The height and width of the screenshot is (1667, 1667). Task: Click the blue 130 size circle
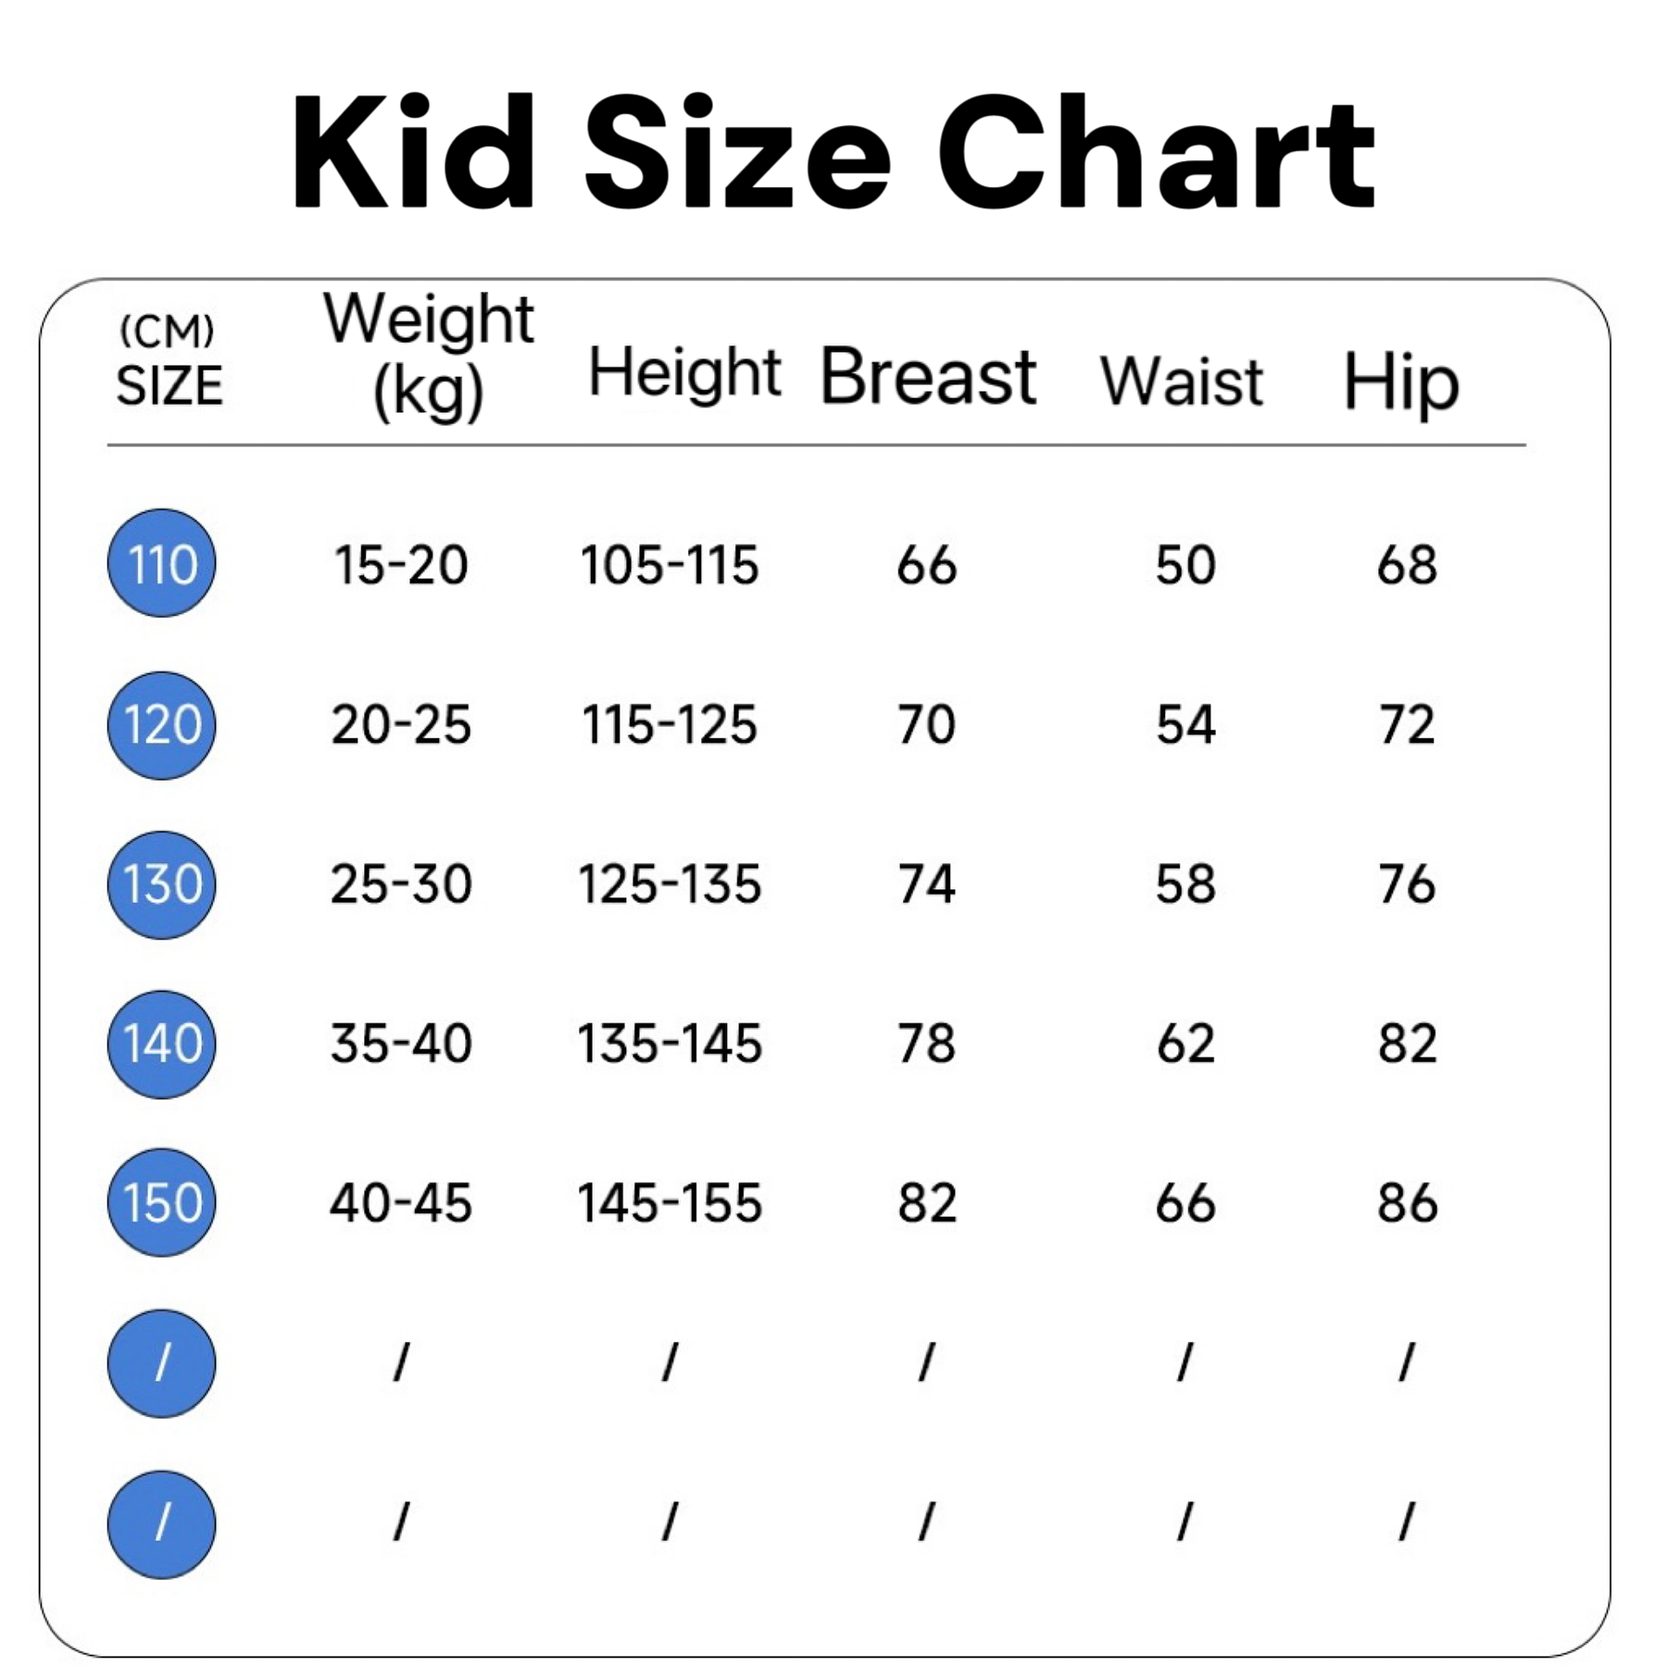pyautogui.click(x=161, y=884)
